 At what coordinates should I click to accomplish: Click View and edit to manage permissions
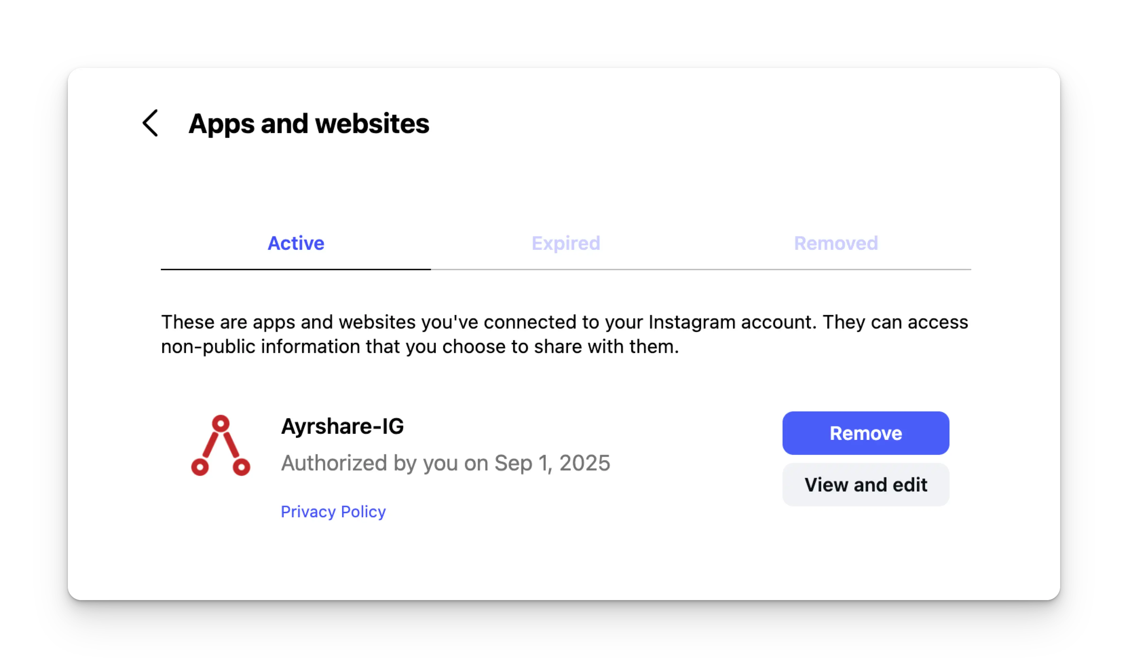(x=865, y=485)
